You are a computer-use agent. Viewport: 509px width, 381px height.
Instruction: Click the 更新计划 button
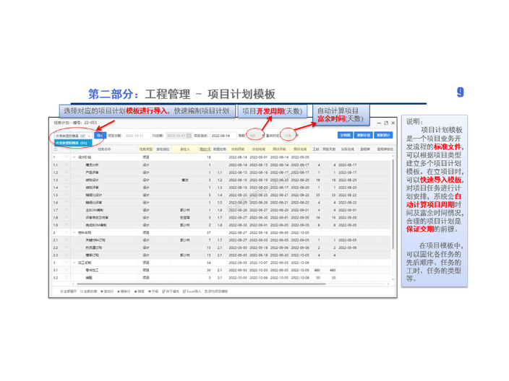click(363, 135)
